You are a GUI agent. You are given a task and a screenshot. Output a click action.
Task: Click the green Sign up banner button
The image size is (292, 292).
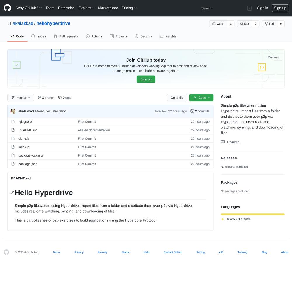146,79
